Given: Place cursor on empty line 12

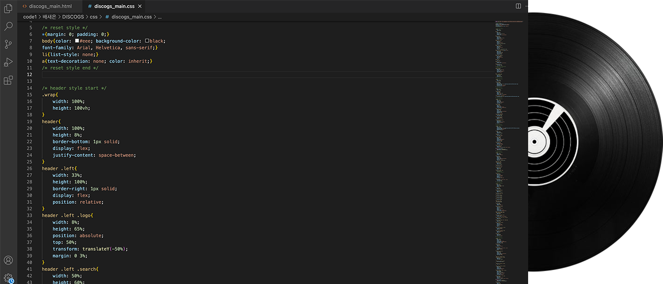Looking at the screenshot, I should tap(269, 75).
